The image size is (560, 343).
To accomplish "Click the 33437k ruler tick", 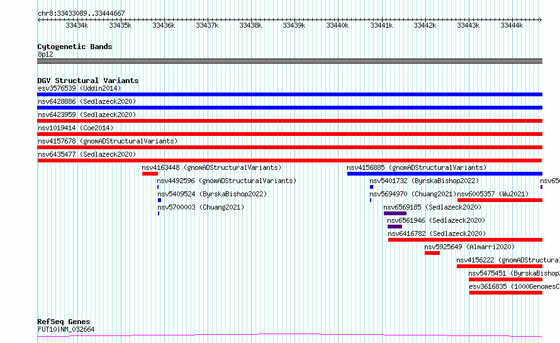I will point(207,25).
